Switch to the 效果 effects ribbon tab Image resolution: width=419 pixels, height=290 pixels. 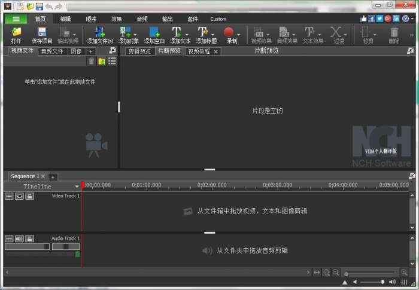coord(116,19)
